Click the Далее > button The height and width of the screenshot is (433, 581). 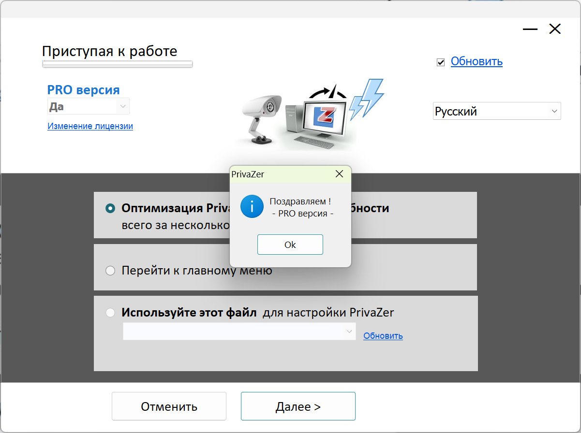pyautogui.click(x=298, y=406)
